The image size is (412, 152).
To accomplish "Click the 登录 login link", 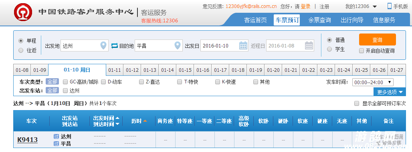I will pyautogui.click(x=305, y=6).
